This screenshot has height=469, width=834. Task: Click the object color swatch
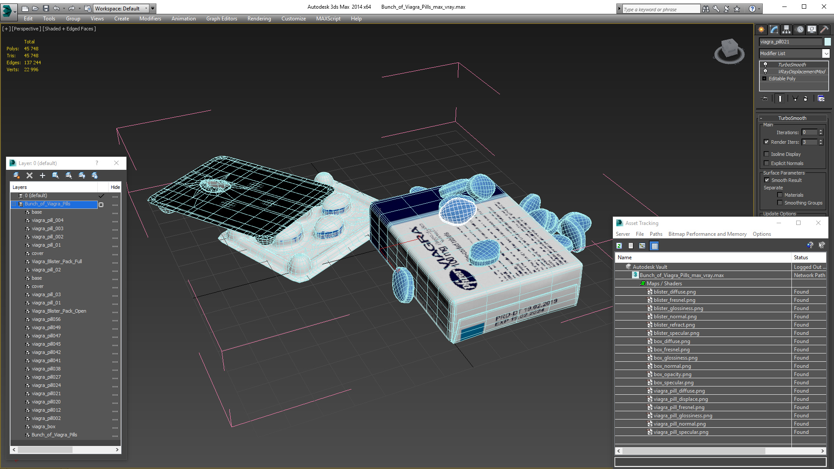point(827,42)
